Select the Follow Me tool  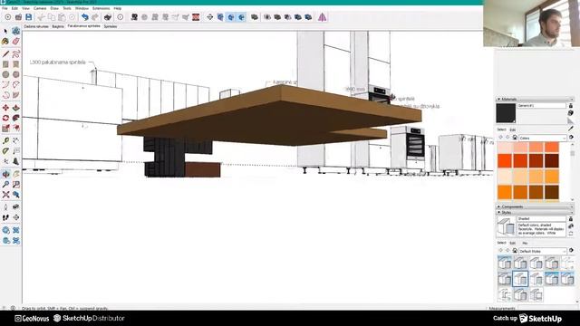[x=16, y=119]
